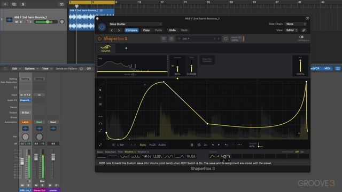Viewport: 342px width, 192px height.
Task: Open the Rhythm 1 presets tab
Action: [130, 151]
